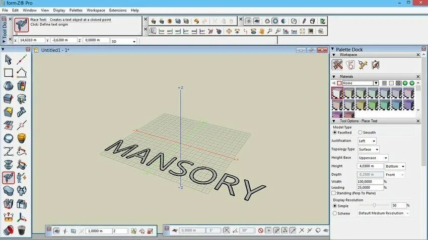The width and height of the screenshot is (428, 240).
Task: Open the 3D coordinate mode dropdown
Action: click(x=123, y=41)
